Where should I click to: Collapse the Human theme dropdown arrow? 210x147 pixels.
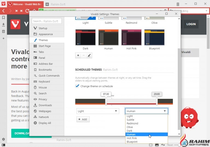click(165, 111)
